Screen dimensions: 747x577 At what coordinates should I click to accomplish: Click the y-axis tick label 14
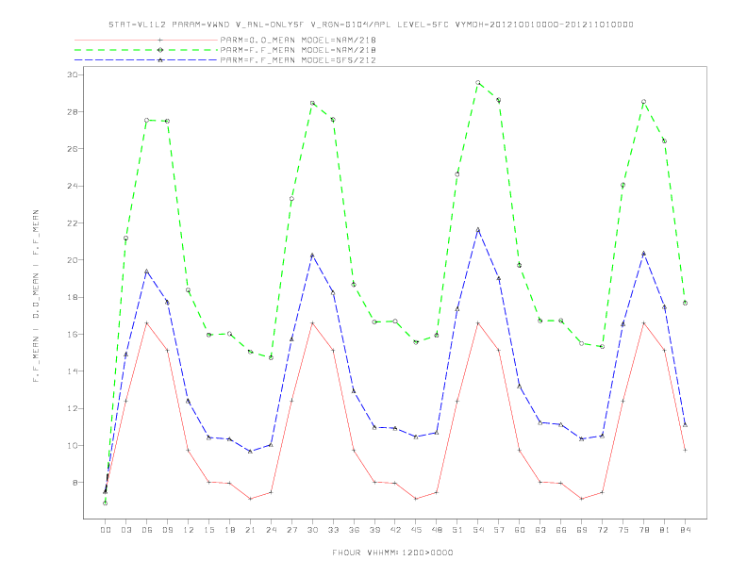click(73, 371)
